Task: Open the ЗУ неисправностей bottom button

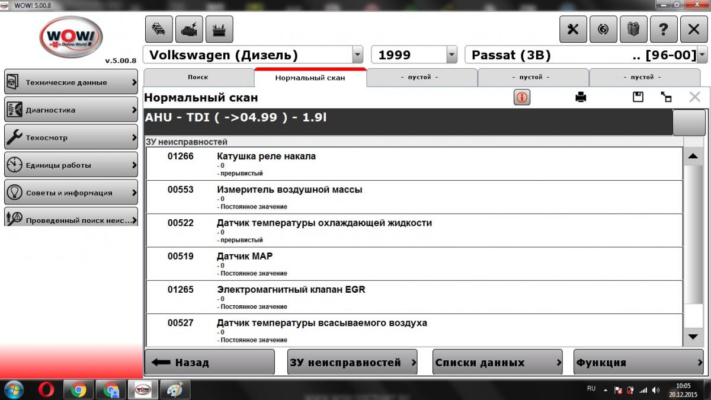Action: (x=353, y=362)
